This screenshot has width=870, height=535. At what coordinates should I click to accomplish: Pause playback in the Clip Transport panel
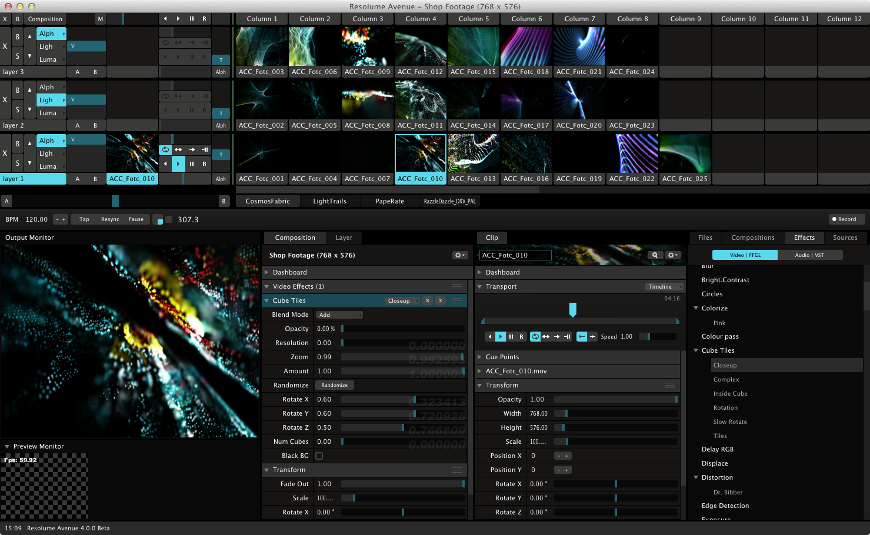(511, 337)
